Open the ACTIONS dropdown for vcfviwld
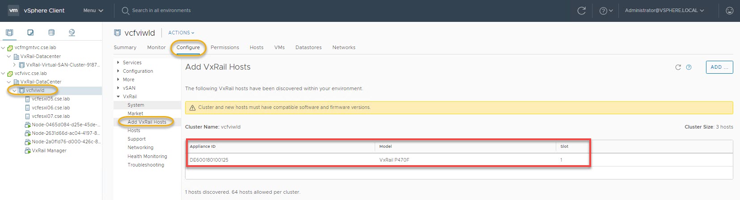Screen dimensions: 740x200 (x=181, y=33)
